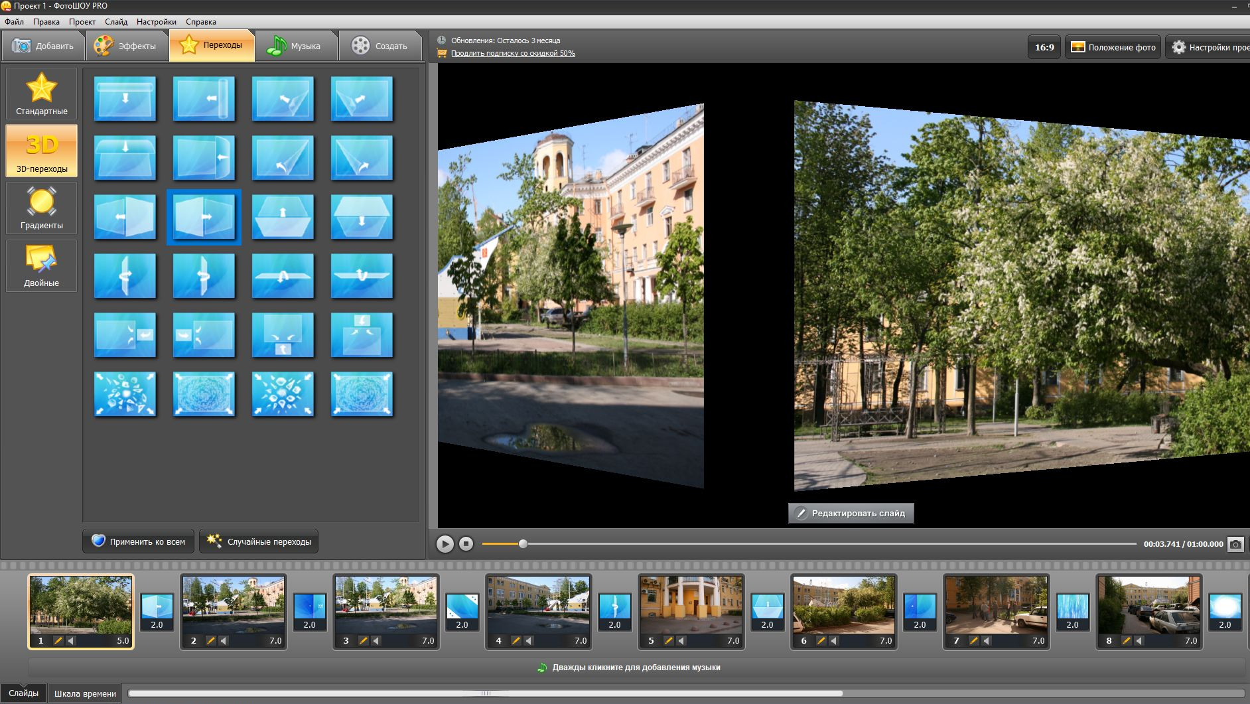Click the sound icon on slide 4
The image size is (1250, 704).
[x=529, y=641]
